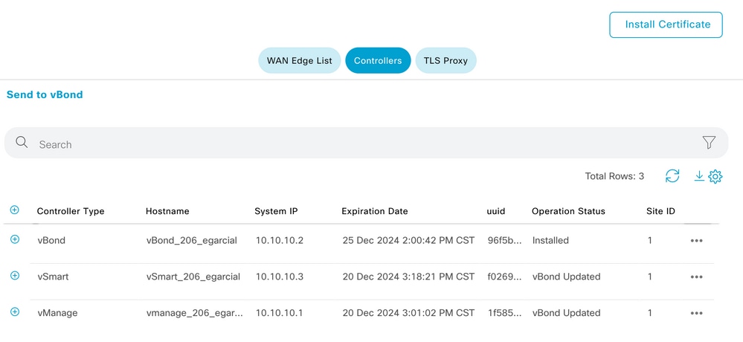The image size is (743, 342).
Task: Click the magnifier search icon
Action: coord(22,142)
